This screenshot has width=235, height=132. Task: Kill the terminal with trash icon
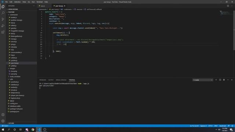point(224,80)
